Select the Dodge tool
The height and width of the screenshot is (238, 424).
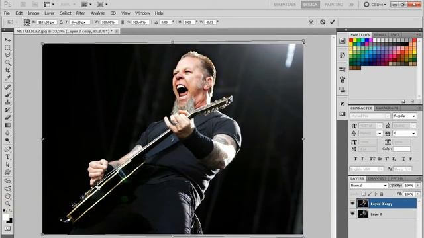pos(7,140)
